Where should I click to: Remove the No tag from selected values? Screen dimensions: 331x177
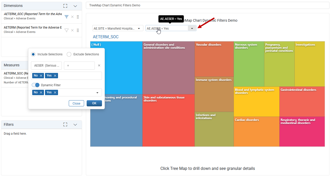click(41, 75)
